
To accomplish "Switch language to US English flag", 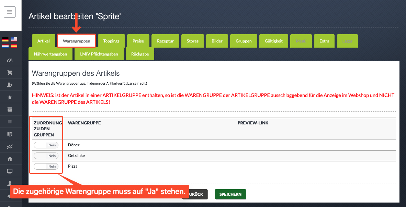I will click(x=14, y=39).
